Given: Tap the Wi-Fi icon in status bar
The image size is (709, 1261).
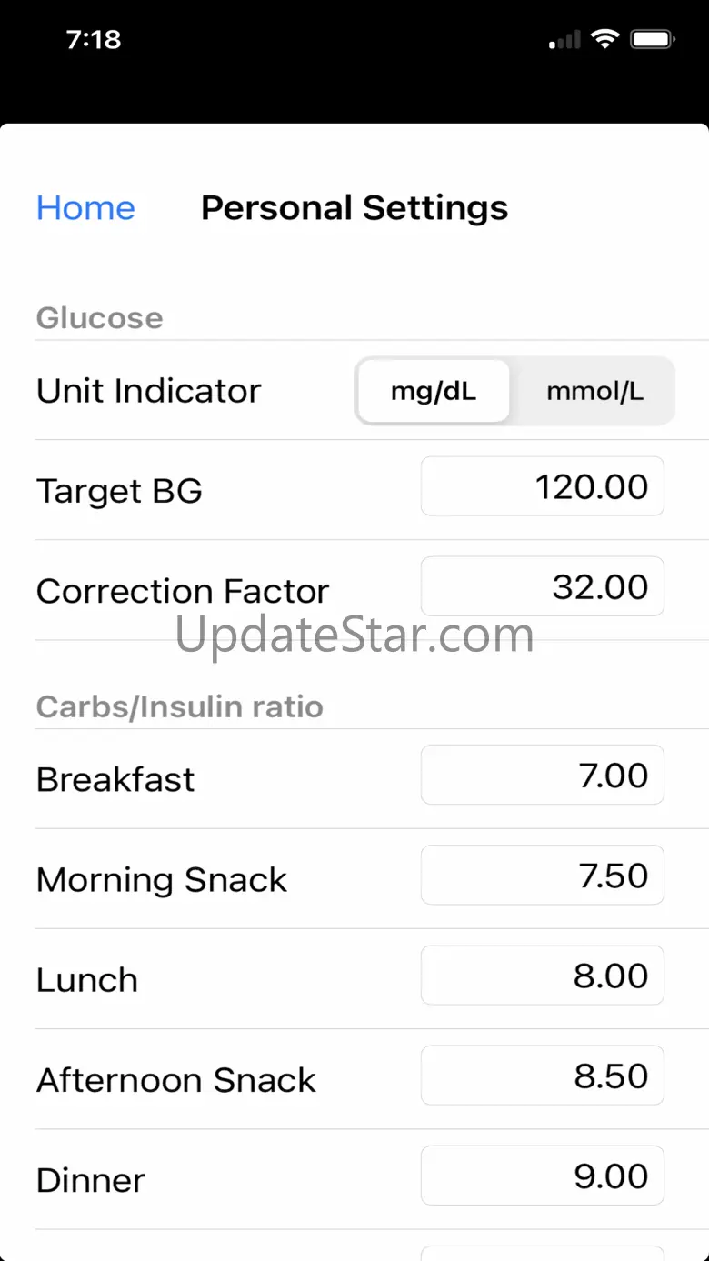Looking at the screenshot, I should click(x=604, y=39).
